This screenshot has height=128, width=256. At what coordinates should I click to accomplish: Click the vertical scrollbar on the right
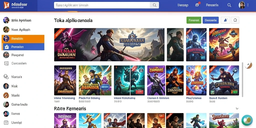coord(242,79)
